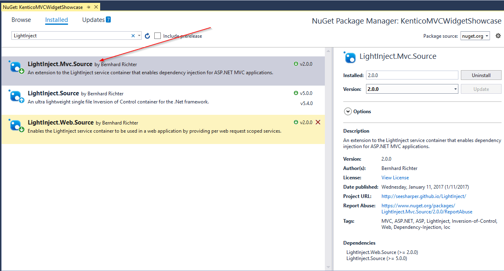Open the search box history dropdown
504x271 pixels.
(x=139, y=36)
